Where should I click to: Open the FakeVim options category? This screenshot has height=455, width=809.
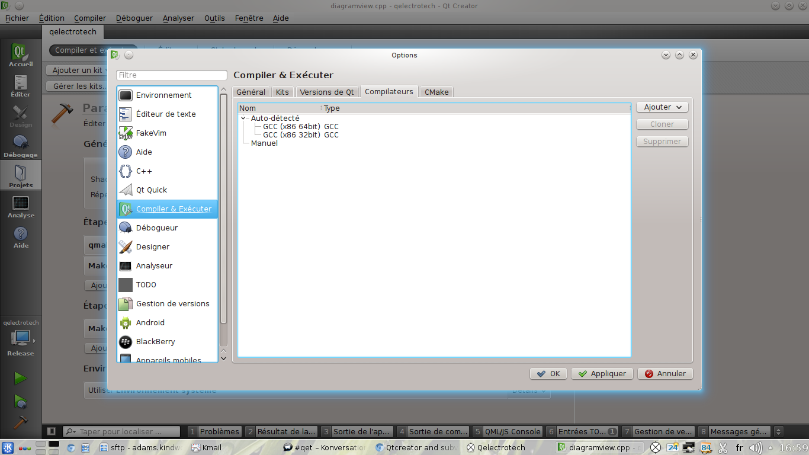(168, 133)
